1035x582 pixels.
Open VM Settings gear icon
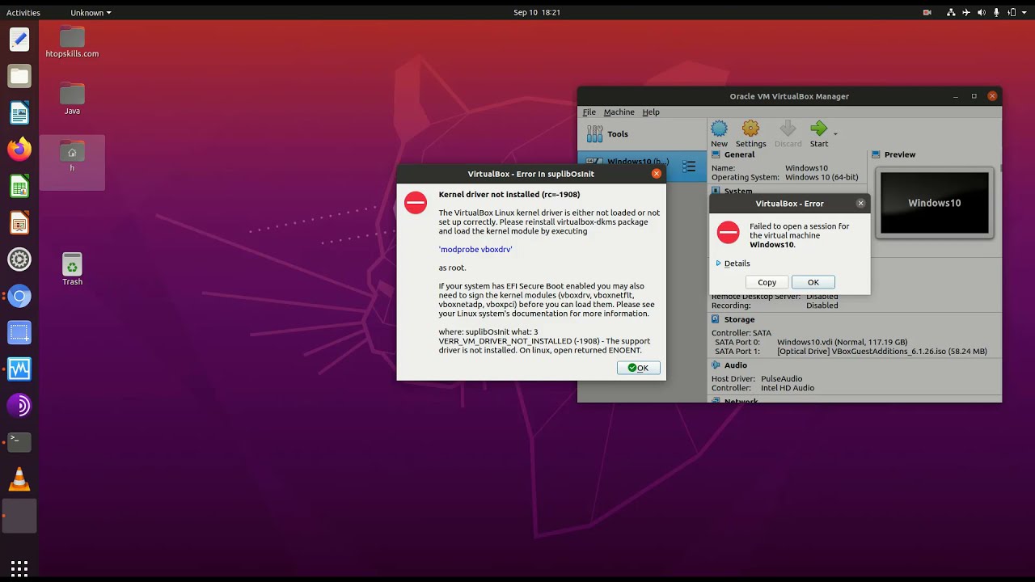pos(750,129)
